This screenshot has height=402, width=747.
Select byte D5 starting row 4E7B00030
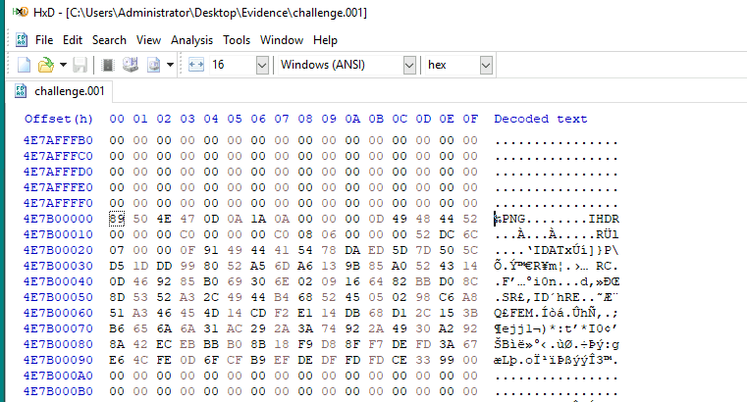(x=117, y=266)
